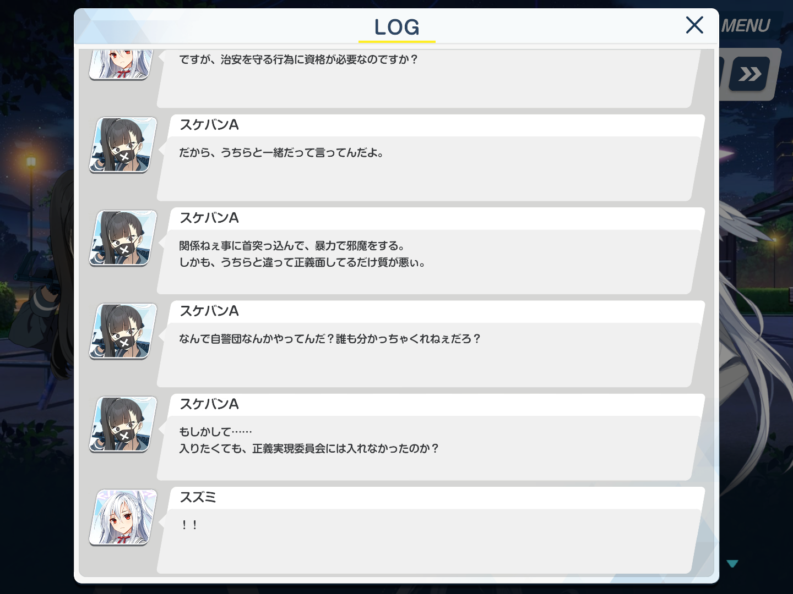Select the '入りたくても、正義実現委員会' log entry
Screen dimensions: 793x594
point(431,437)
